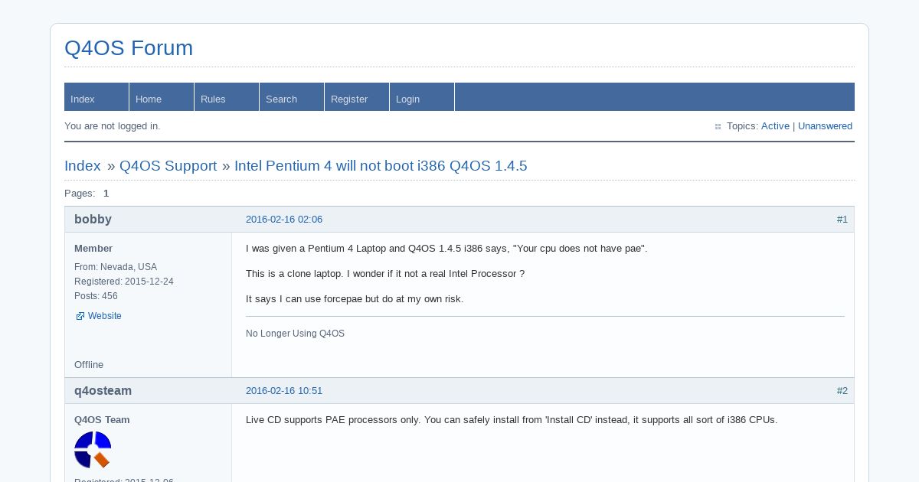The width and height of the screenshot is (919, 482).
Task: Click the Index breadcrumb link
Action: click(x=83, y=166)
